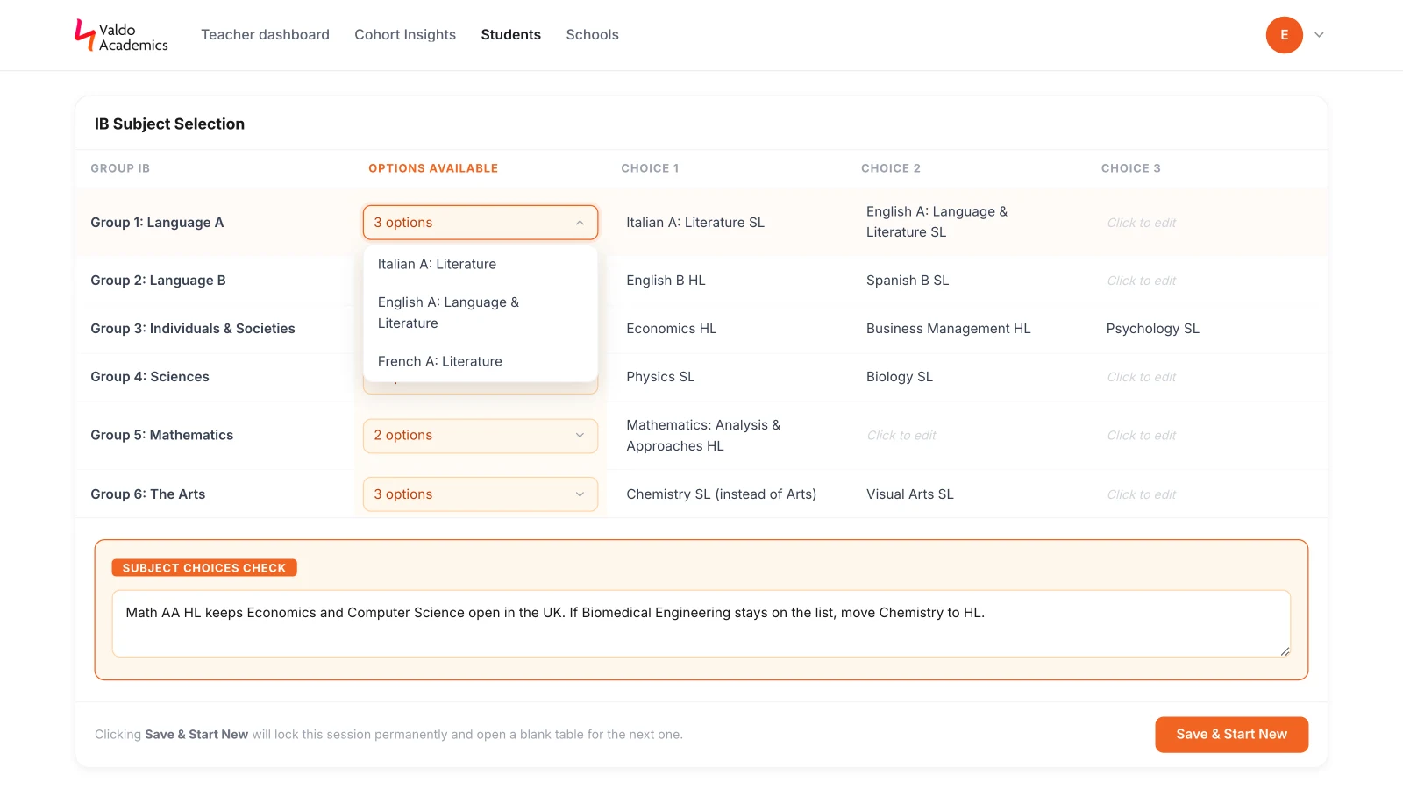The height and width of the screenshot is (789, 1403).
Task: Click Italian A: Literature SL cell
Action: point(695,223)
